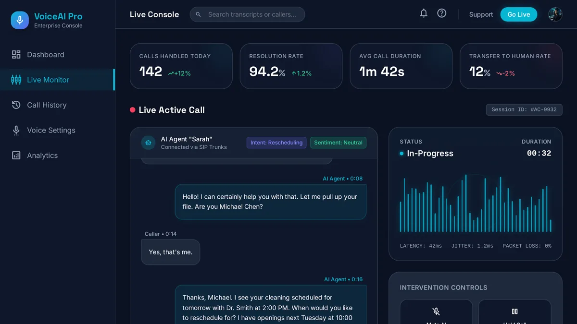Go to Call History
The height and width of the screenshot is (324, 577).
(58, 105)
